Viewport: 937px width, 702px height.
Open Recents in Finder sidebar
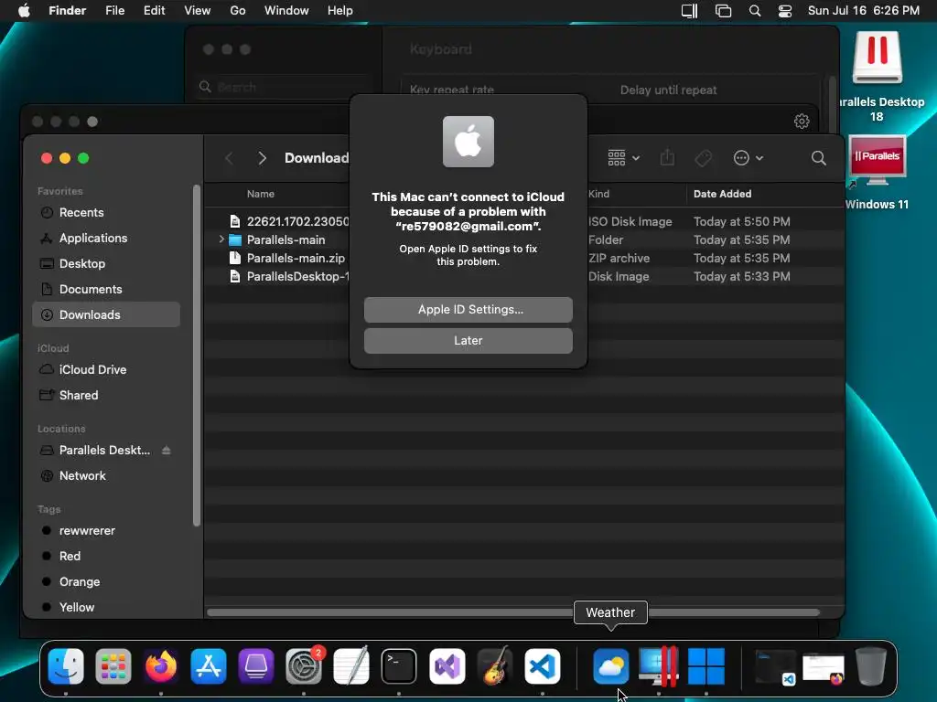pos(106,212)
